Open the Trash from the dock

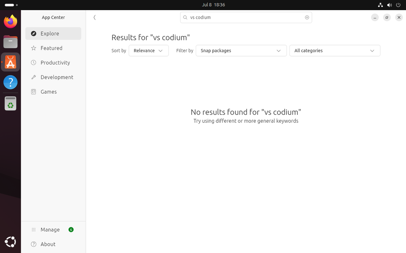tap(10, 103)
